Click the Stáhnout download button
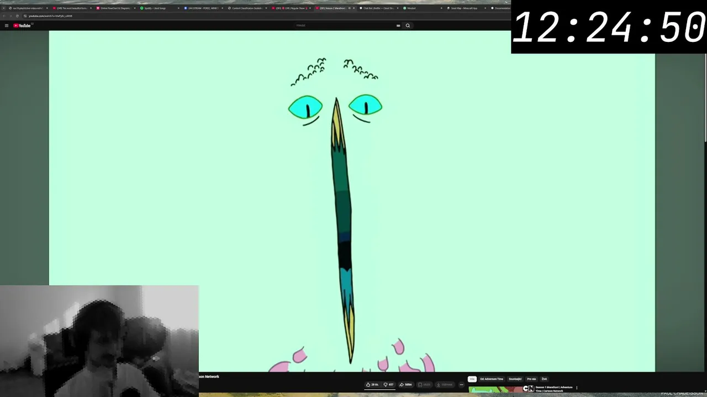The height and width of the screenshot is (397, 707). point(445,384)
